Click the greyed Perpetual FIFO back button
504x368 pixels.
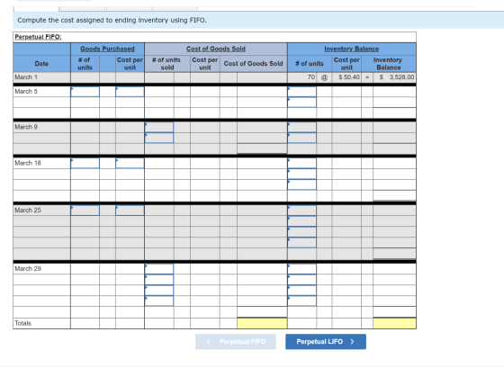click(x=236, y=341)
